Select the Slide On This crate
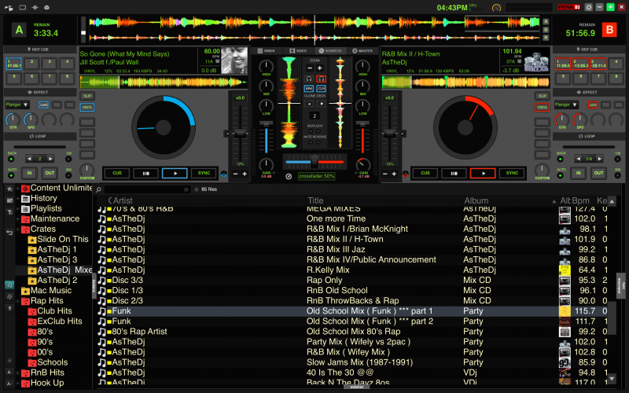 pyautogui.click(x=58, y=240)
